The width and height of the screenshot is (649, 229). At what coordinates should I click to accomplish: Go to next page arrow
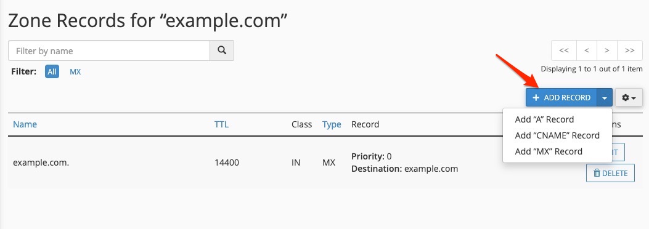pos(607,50)
